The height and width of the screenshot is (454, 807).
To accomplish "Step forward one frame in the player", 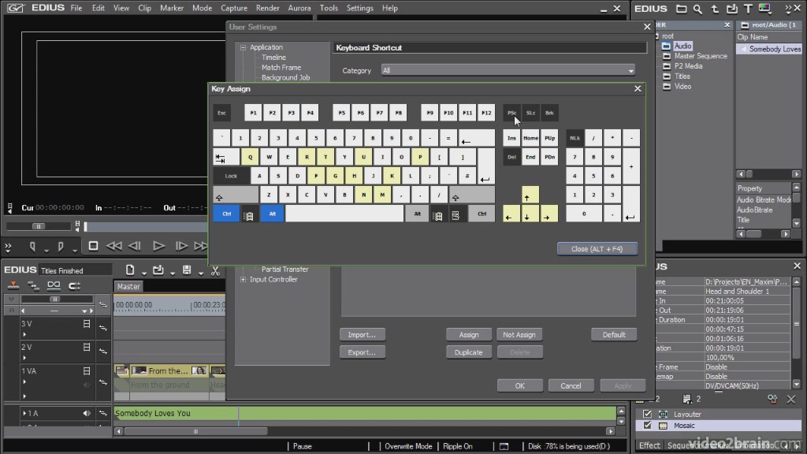I will click(181, 246).
